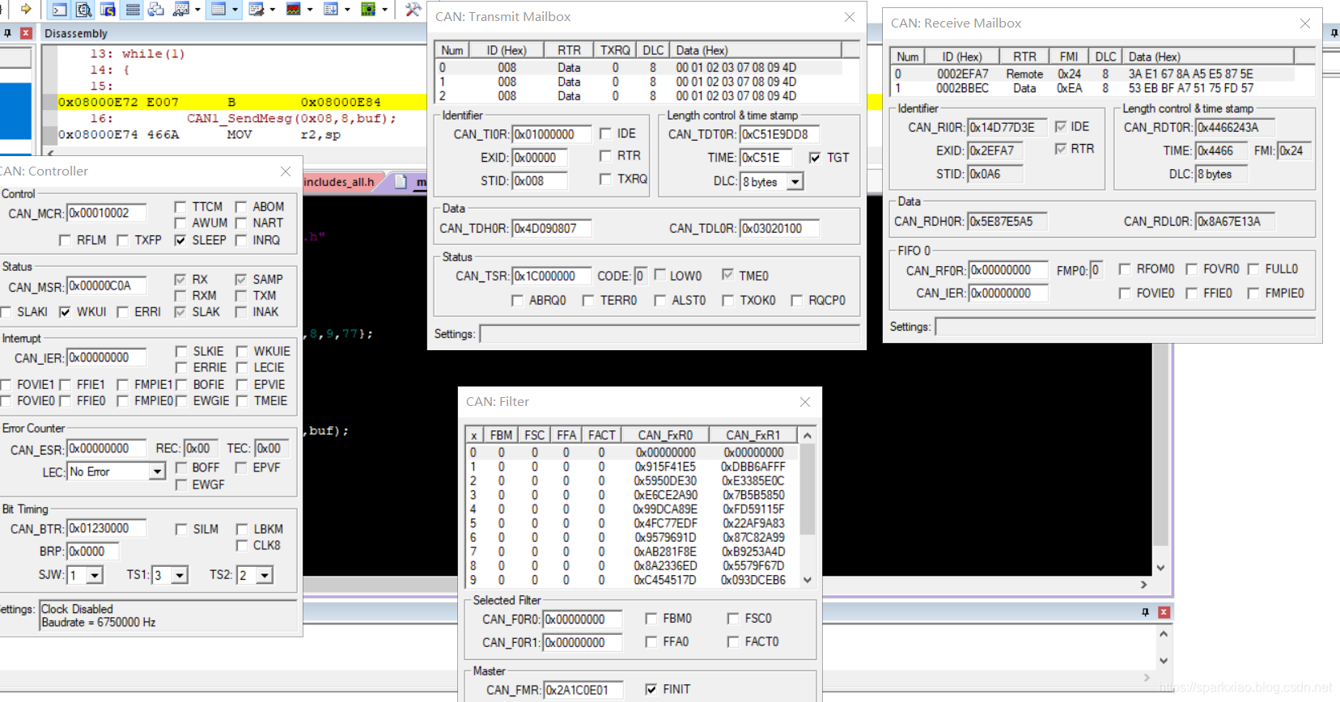
Task: Check RFOM0 in Receive Mailbox FIFO 0
Action: pyautogui.click(x=1125, y=269)
